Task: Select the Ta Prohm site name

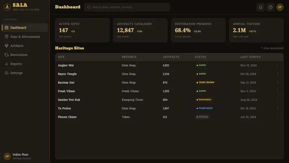Action: click(64, 108)
